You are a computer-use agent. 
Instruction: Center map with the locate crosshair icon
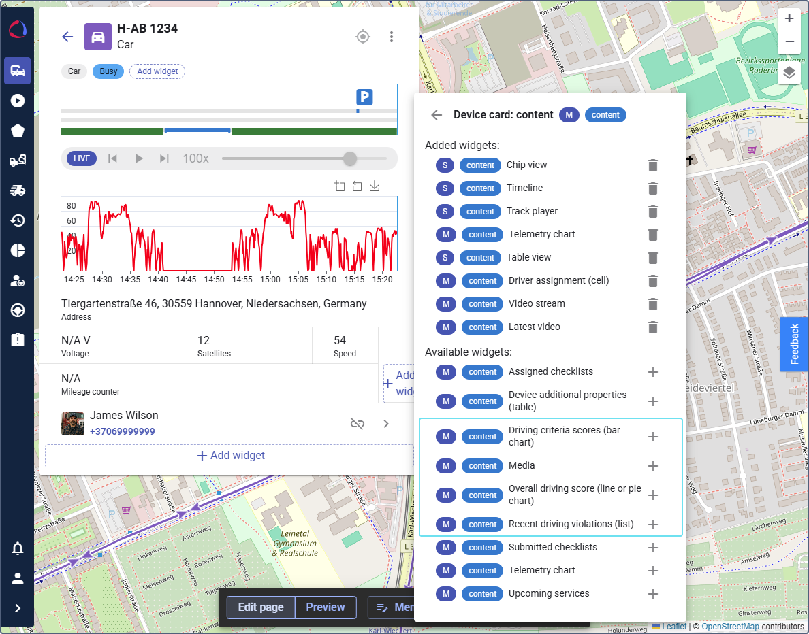coord(363,37)
